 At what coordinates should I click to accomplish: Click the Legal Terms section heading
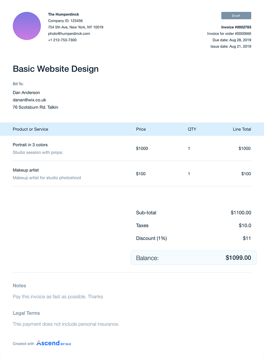pyautogui.click(x=26, y=313)
